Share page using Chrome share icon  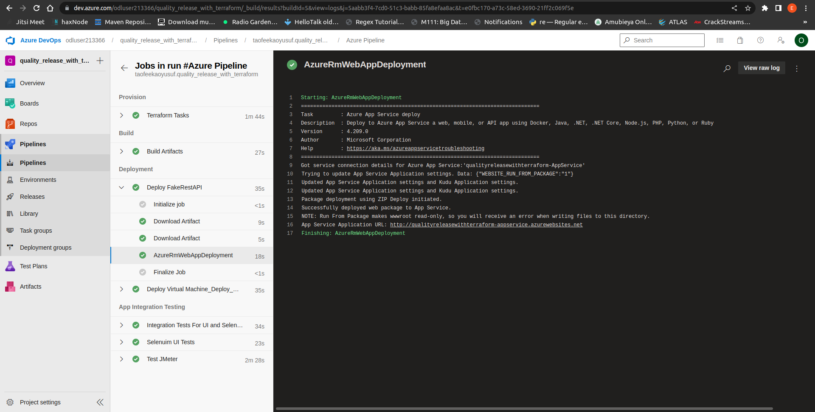pyautogui.click(x=734, y=8)
